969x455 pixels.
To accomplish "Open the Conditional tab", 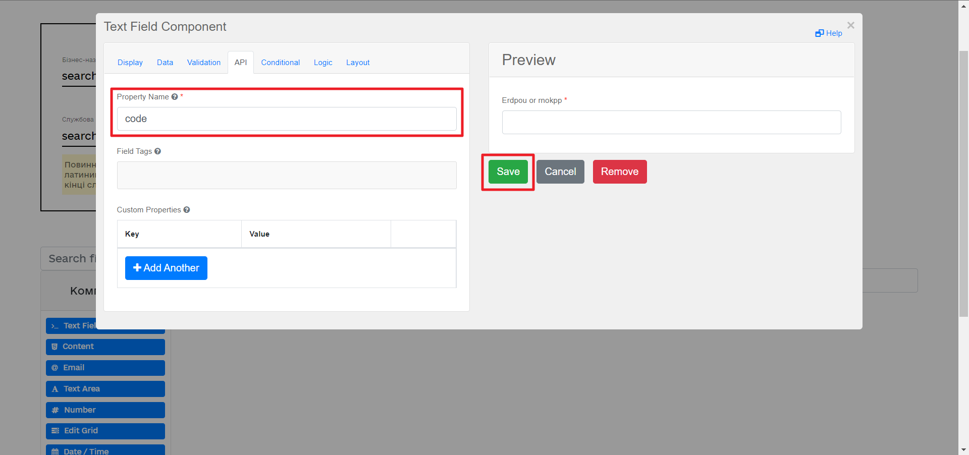I will 280,63.
